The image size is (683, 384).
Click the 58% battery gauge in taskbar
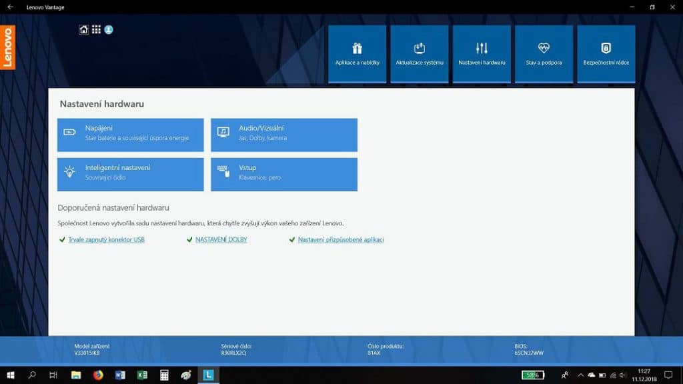coord(533,375)
